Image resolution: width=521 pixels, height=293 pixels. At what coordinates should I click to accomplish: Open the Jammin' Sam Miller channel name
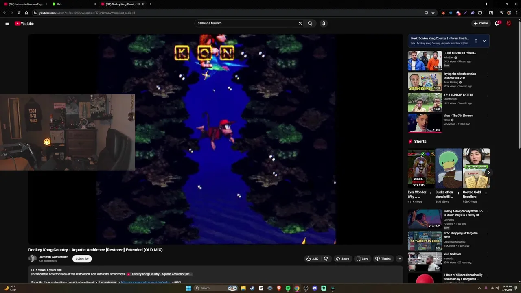53,257
